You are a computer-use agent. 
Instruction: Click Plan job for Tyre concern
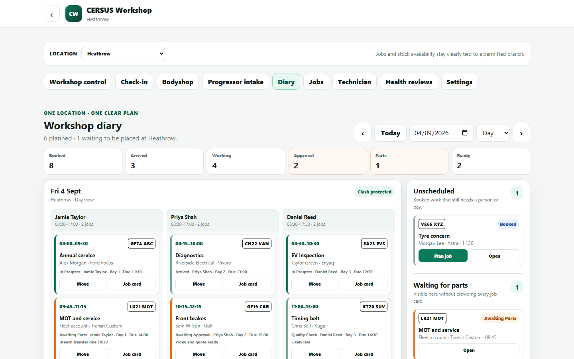(443, 256)
